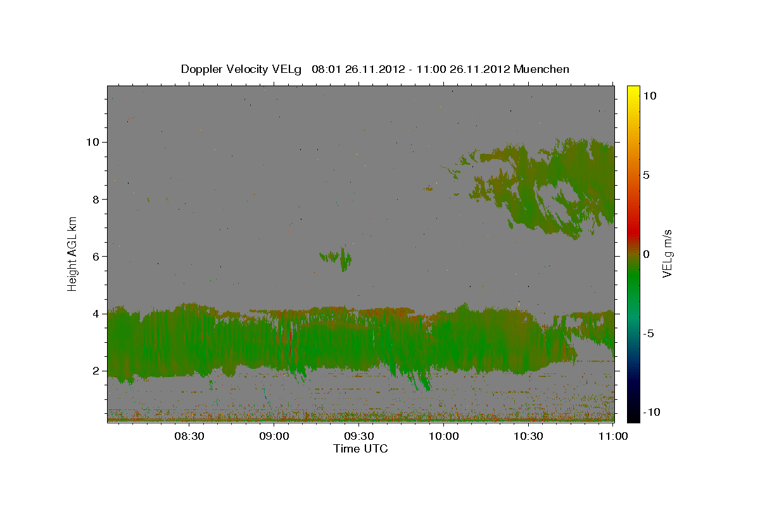
Task: Click the small isolated cloud echo near 6 km
Action: (x=337, y=257)
